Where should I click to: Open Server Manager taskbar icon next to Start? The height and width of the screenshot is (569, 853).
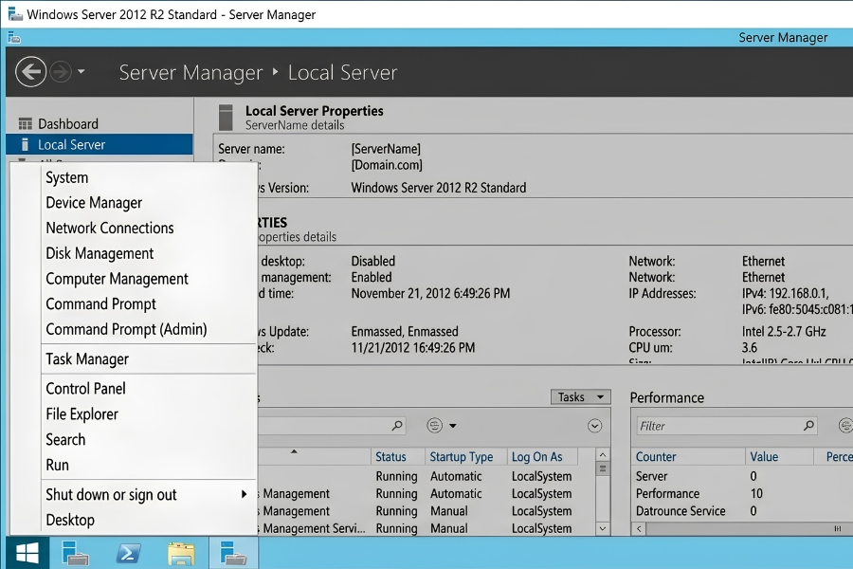coord(75,553)
